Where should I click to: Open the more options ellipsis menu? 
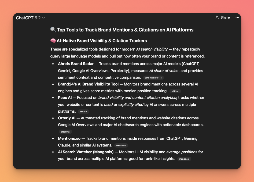pyautogui.click(x=237, y=17)
